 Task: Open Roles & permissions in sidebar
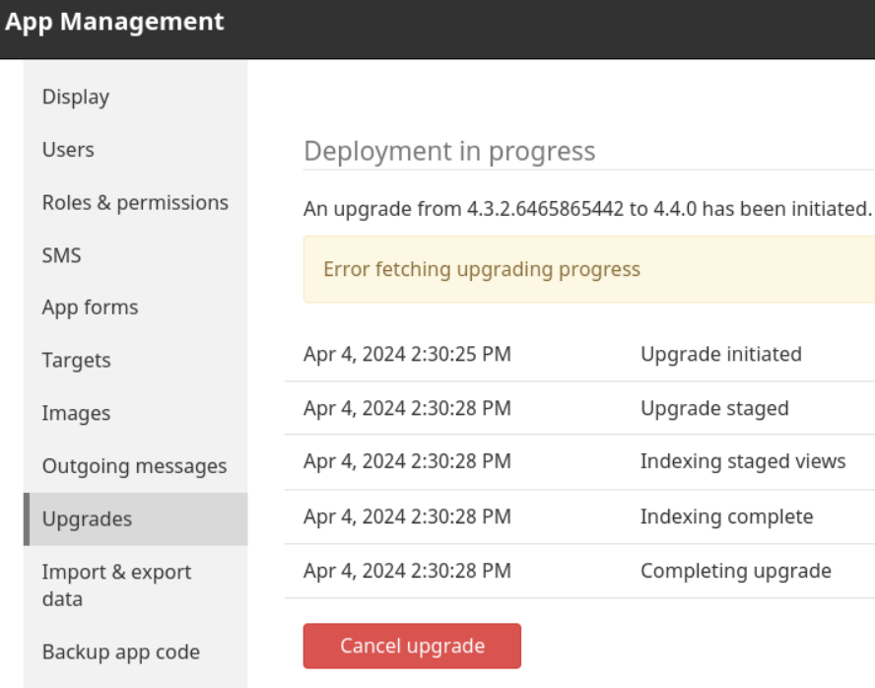pos(135,202)
